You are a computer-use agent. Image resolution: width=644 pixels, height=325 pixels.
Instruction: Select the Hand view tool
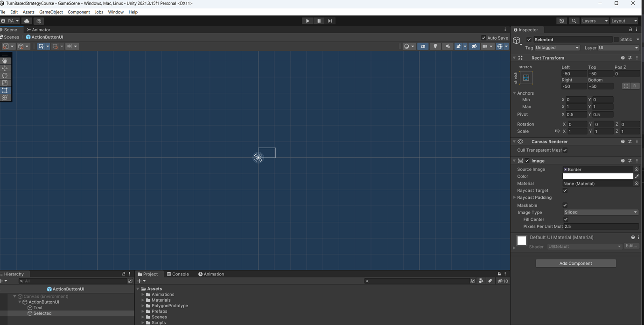5,61
